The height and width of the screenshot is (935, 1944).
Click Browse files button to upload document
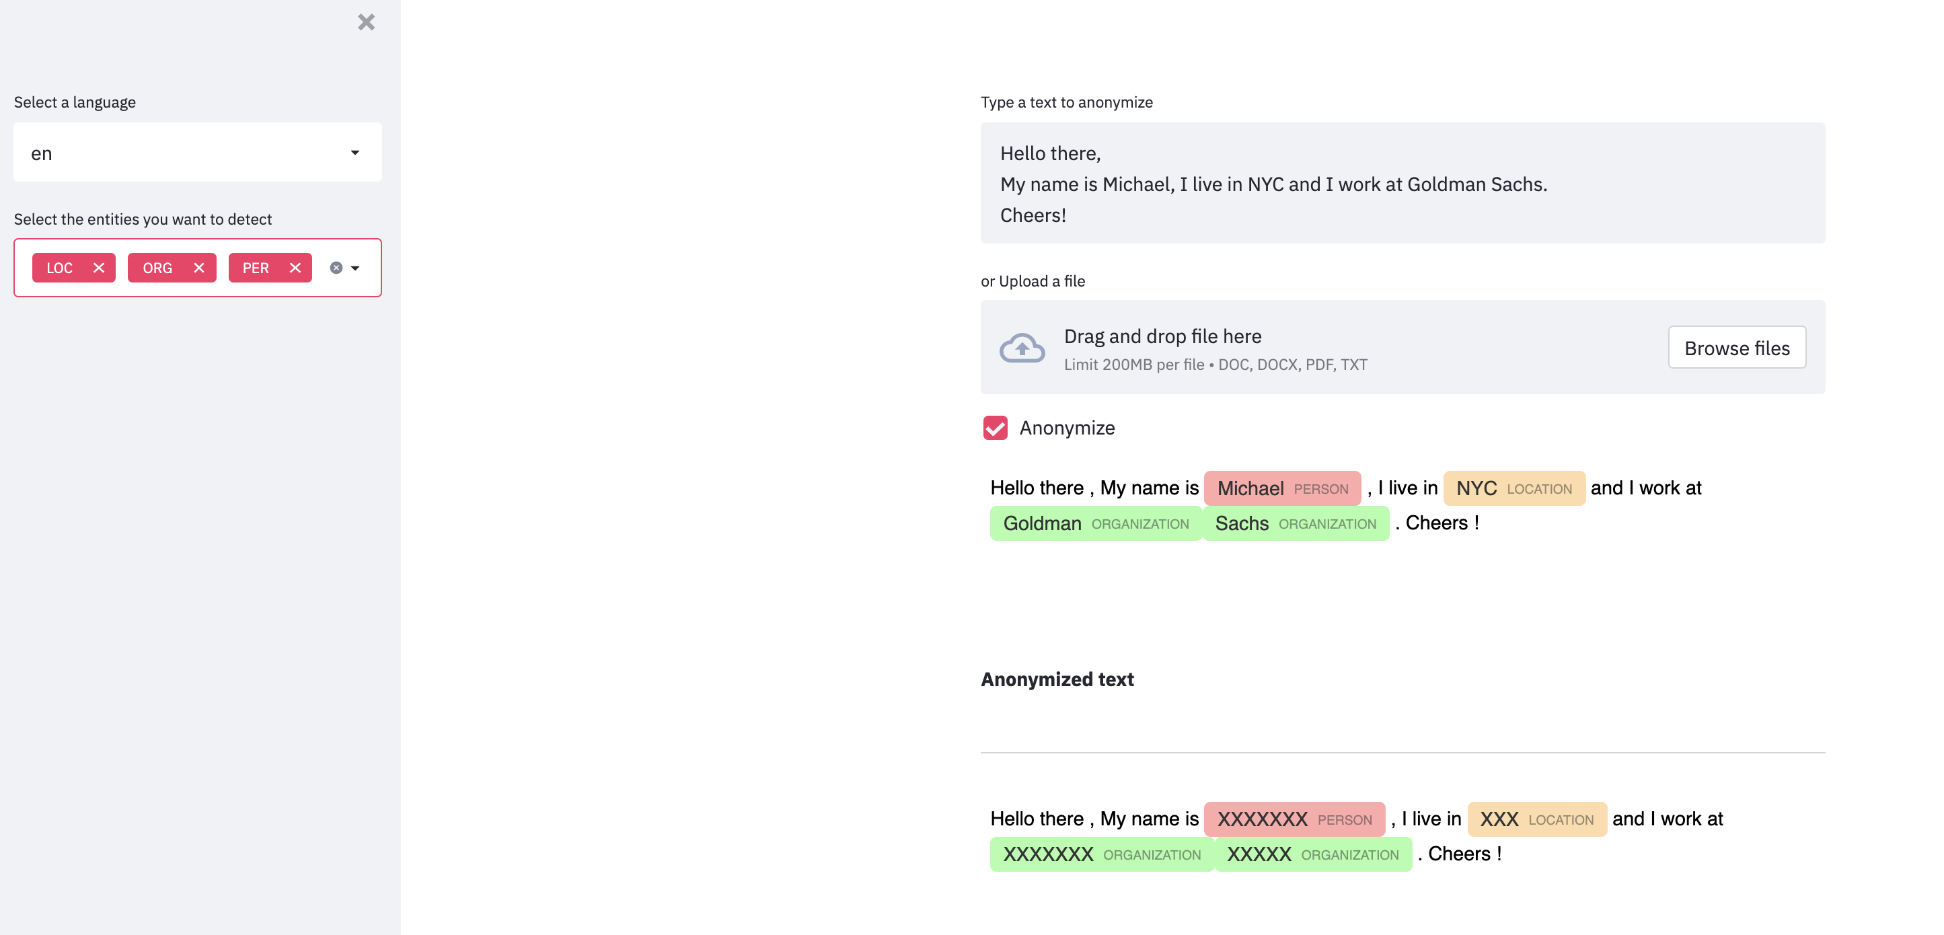[x=1735, y=348]
